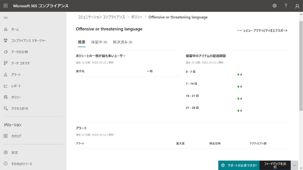
Task: Open the settings gear in top bar
Action: pyautogui.click(x=274, y=6)
